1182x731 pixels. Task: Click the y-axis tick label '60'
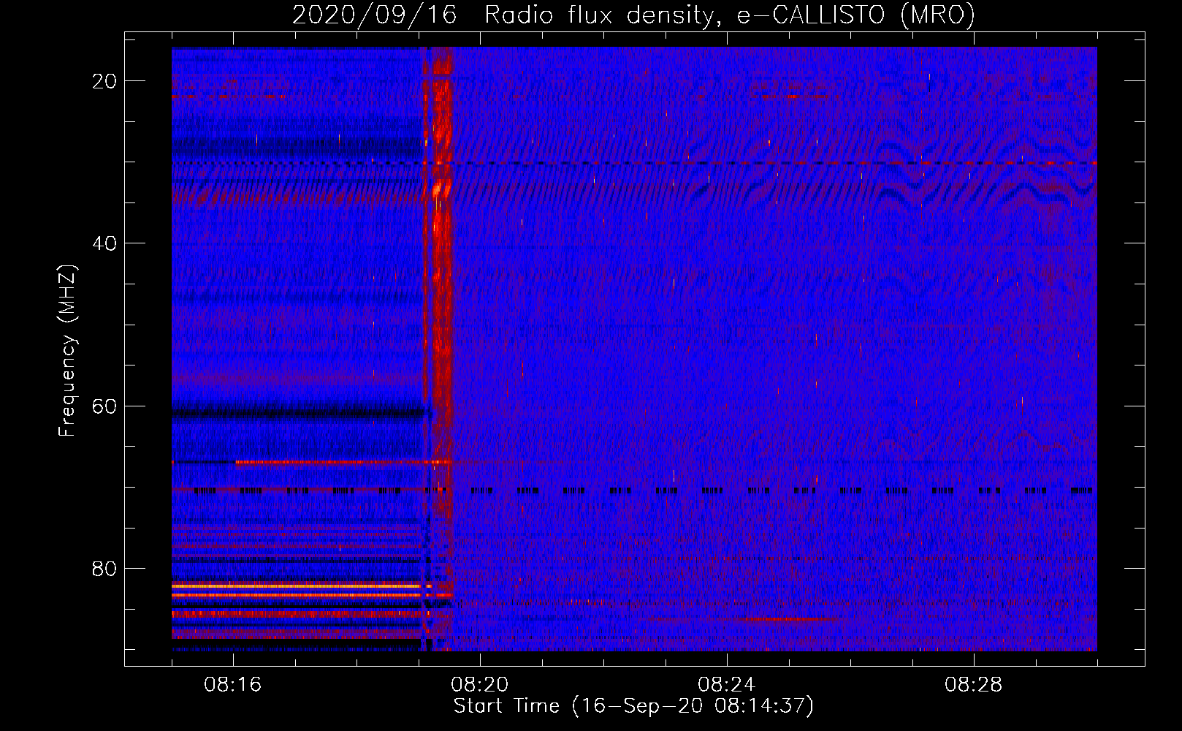[x=104, y=406]
